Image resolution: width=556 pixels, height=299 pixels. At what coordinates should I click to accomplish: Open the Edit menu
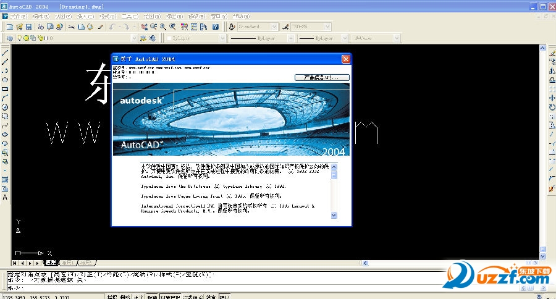(x=41, y=16)
